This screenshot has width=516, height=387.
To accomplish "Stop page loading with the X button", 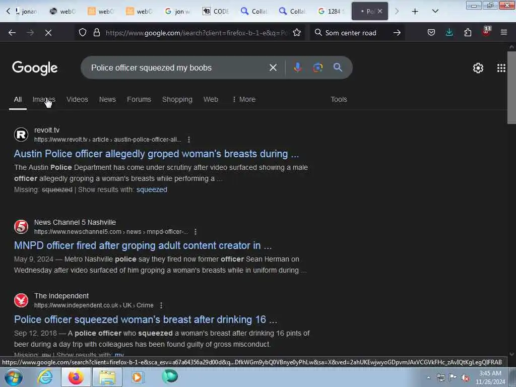I will (x=48, y=33).
